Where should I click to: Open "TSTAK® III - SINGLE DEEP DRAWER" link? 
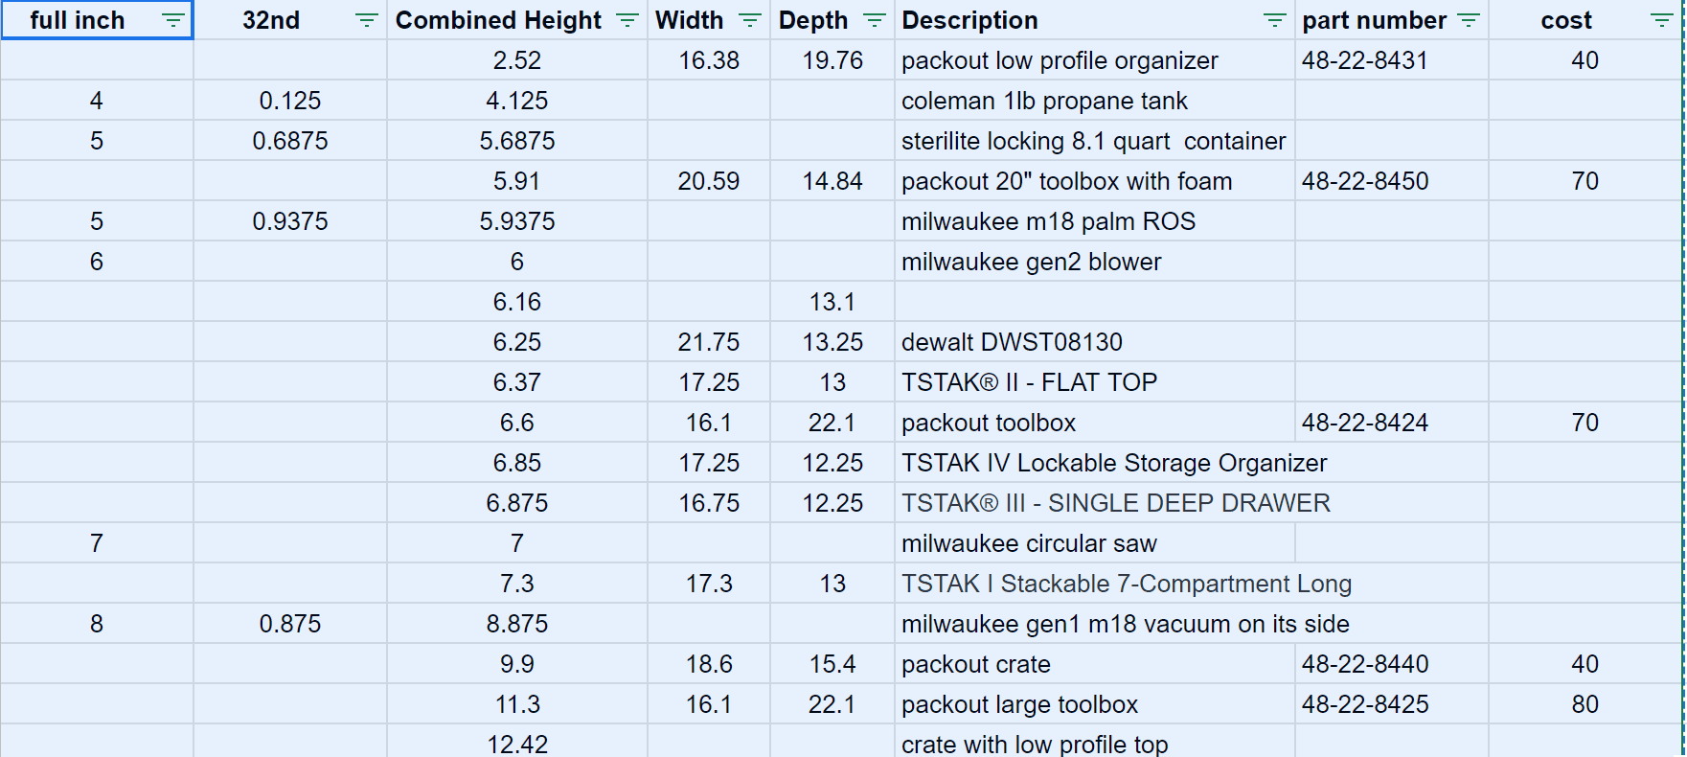(1116, 503)
